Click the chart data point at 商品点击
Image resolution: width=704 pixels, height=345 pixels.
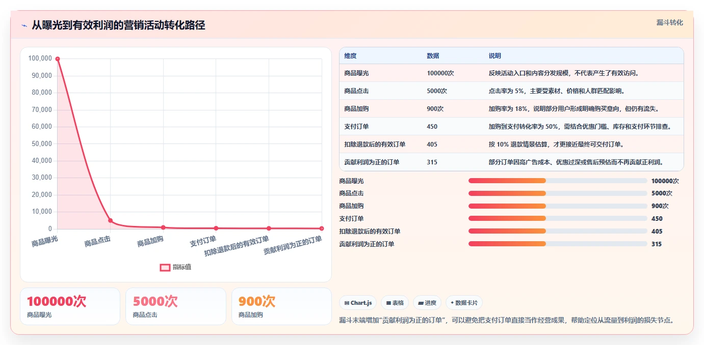tap(110, 220)
